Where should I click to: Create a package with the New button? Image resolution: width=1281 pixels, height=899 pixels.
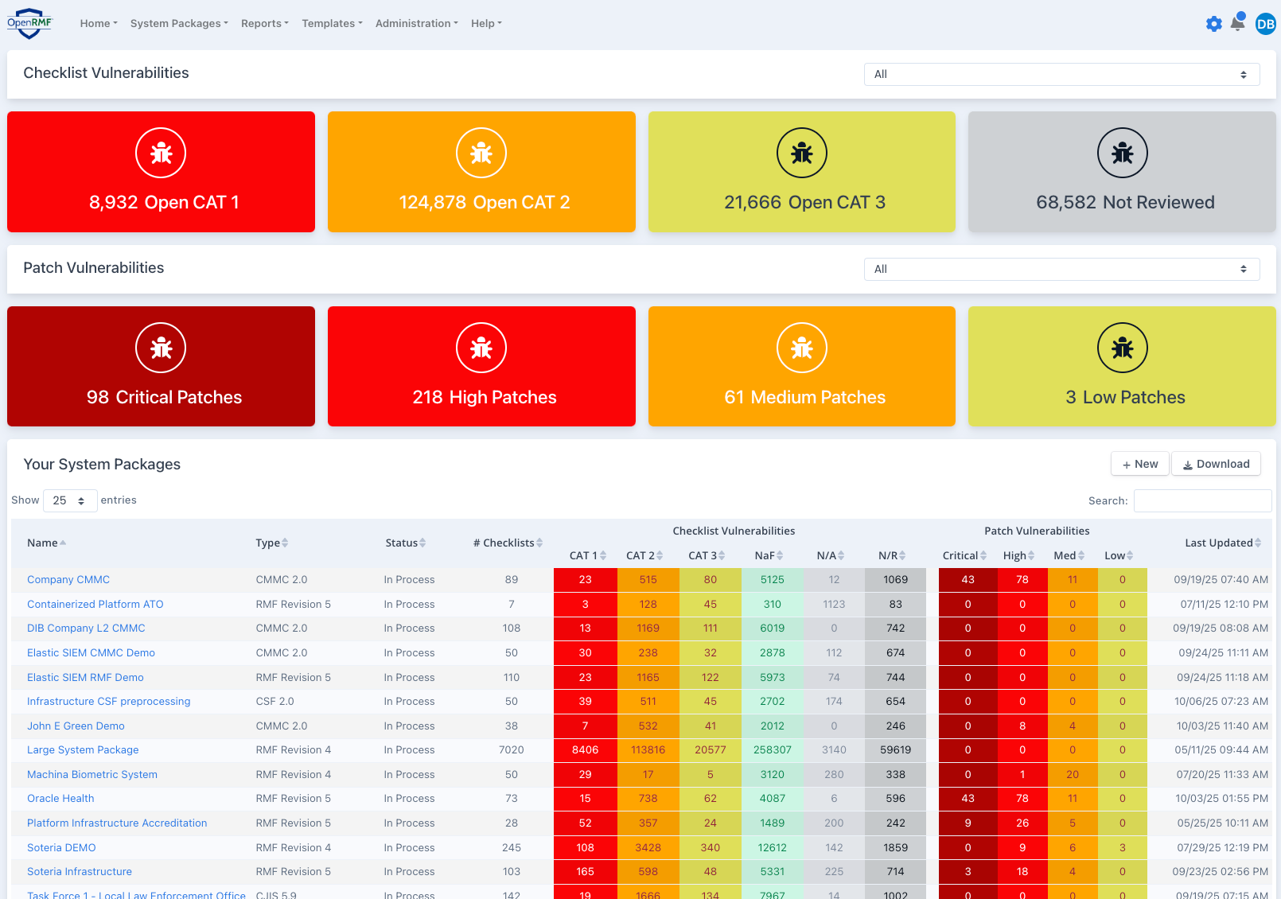1139,463
